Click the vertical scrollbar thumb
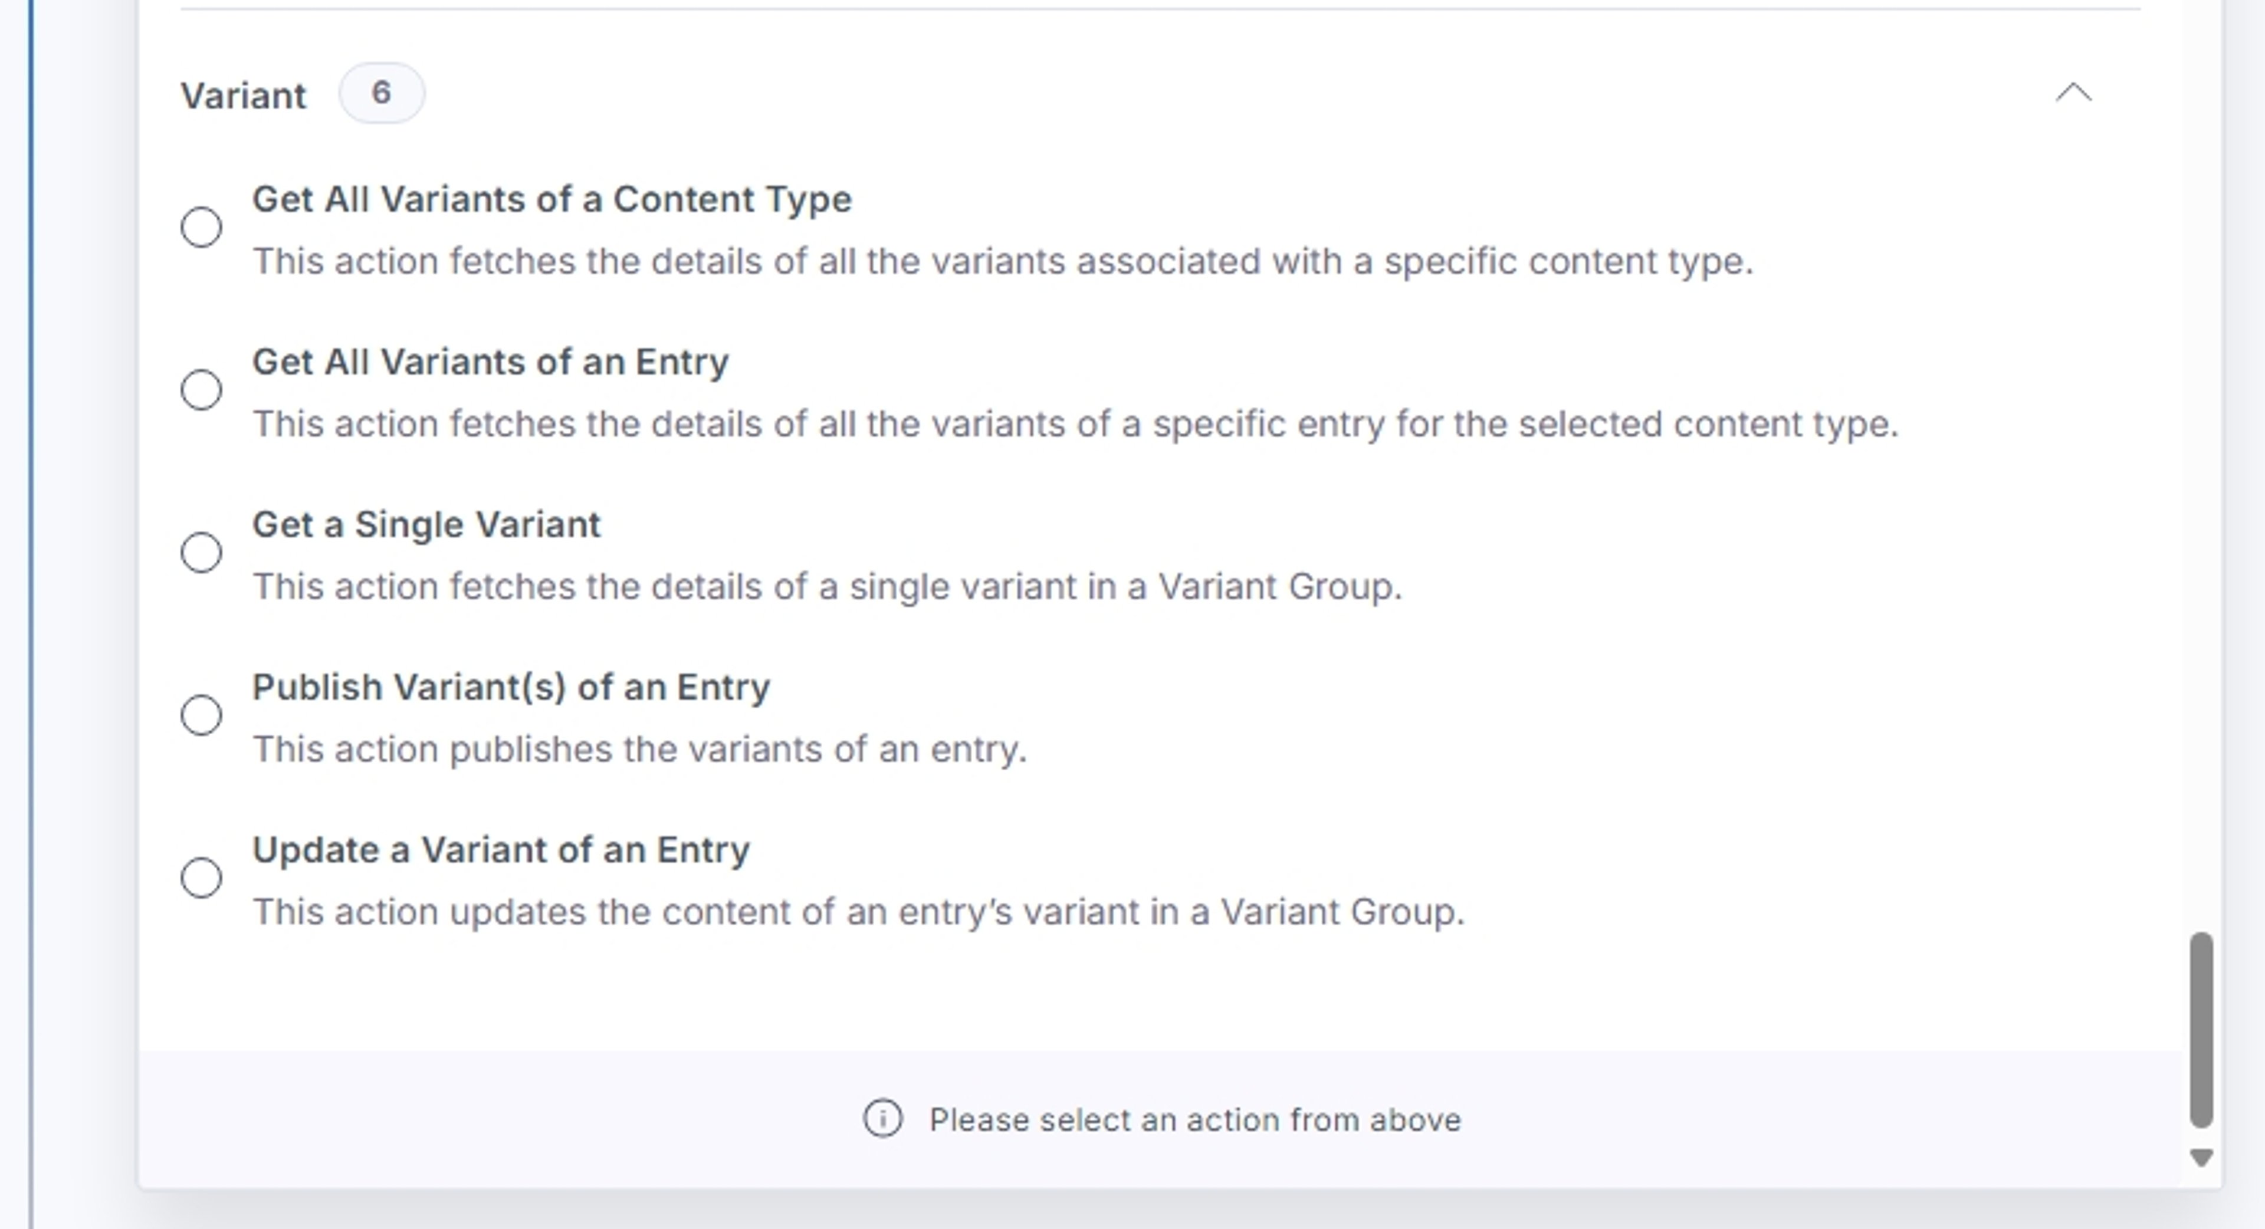This screenshot has height=1229, width=2265. tap(2202, 1030)
